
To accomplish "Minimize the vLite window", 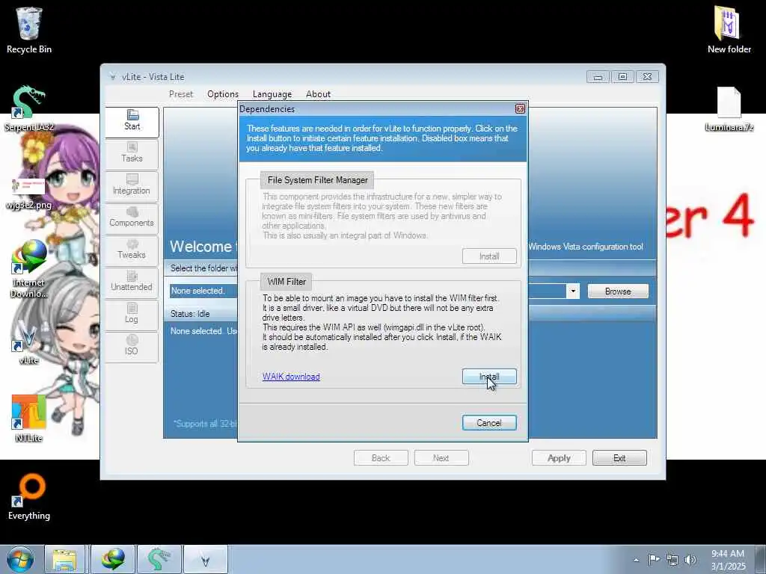I will pyautogui.click(x=598, y=77).
